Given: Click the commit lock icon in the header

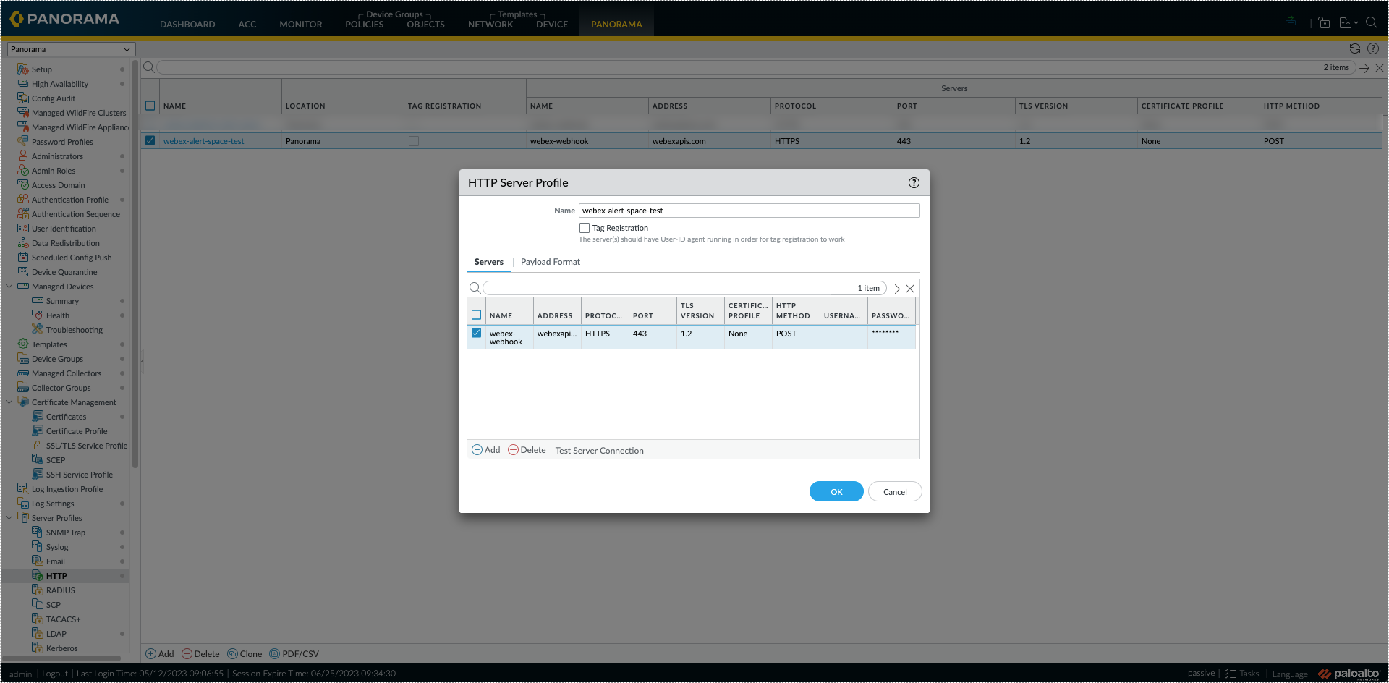Looking at the screenshot, I should click(x=1324, y=22).
